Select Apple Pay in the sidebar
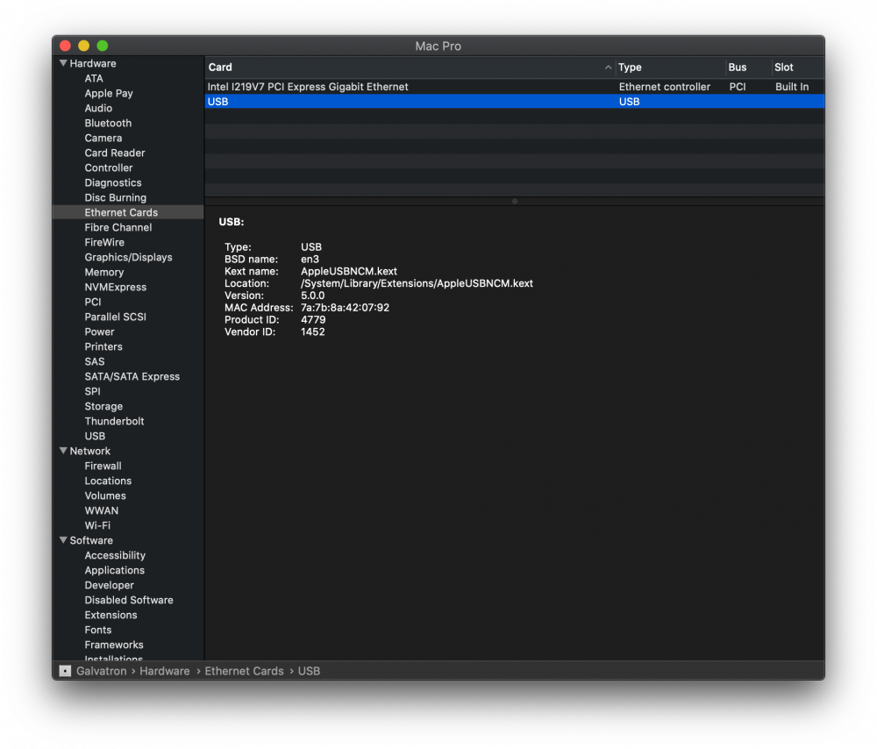The image size is (877, 749). (x=109, y=94)
